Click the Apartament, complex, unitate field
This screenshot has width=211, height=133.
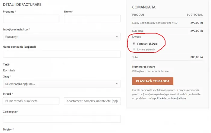pos(92,101)
